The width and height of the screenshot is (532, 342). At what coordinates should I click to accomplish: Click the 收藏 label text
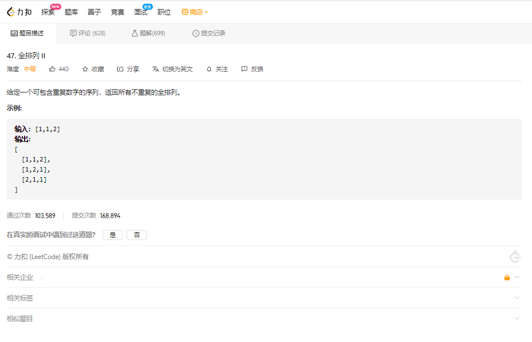(x=98, y=69)
